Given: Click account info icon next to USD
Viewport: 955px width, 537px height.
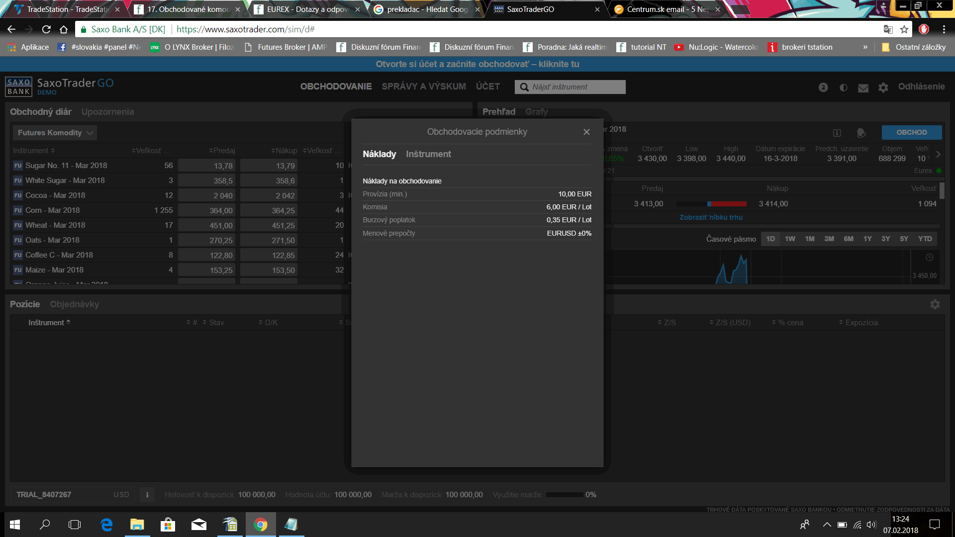Looking at the screenshot, I should click(x=147, y=495).
